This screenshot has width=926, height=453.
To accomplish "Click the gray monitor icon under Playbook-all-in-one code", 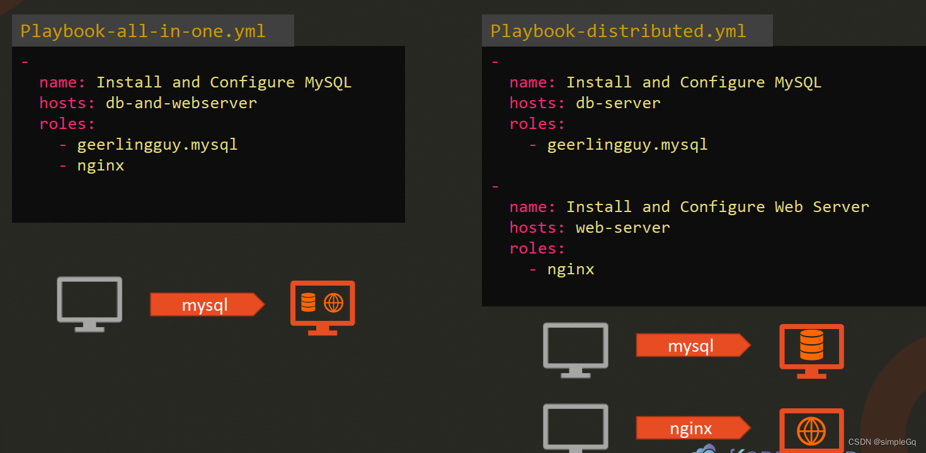I will coord(89,305).
